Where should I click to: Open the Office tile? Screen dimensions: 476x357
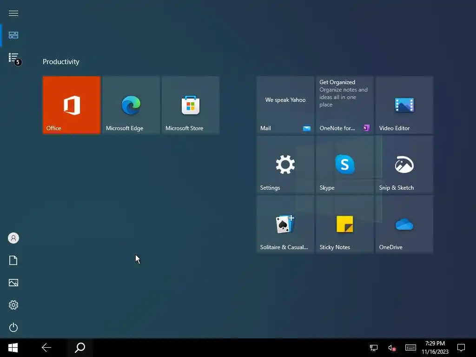(71, 105)
